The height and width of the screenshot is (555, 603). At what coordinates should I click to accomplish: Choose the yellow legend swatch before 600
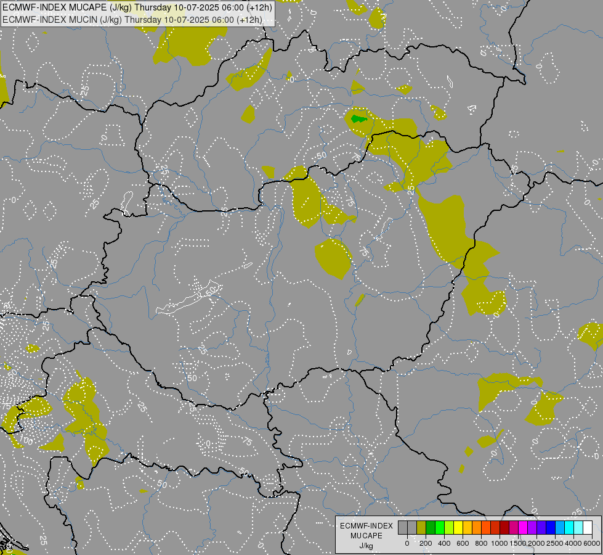pos(458,528)
